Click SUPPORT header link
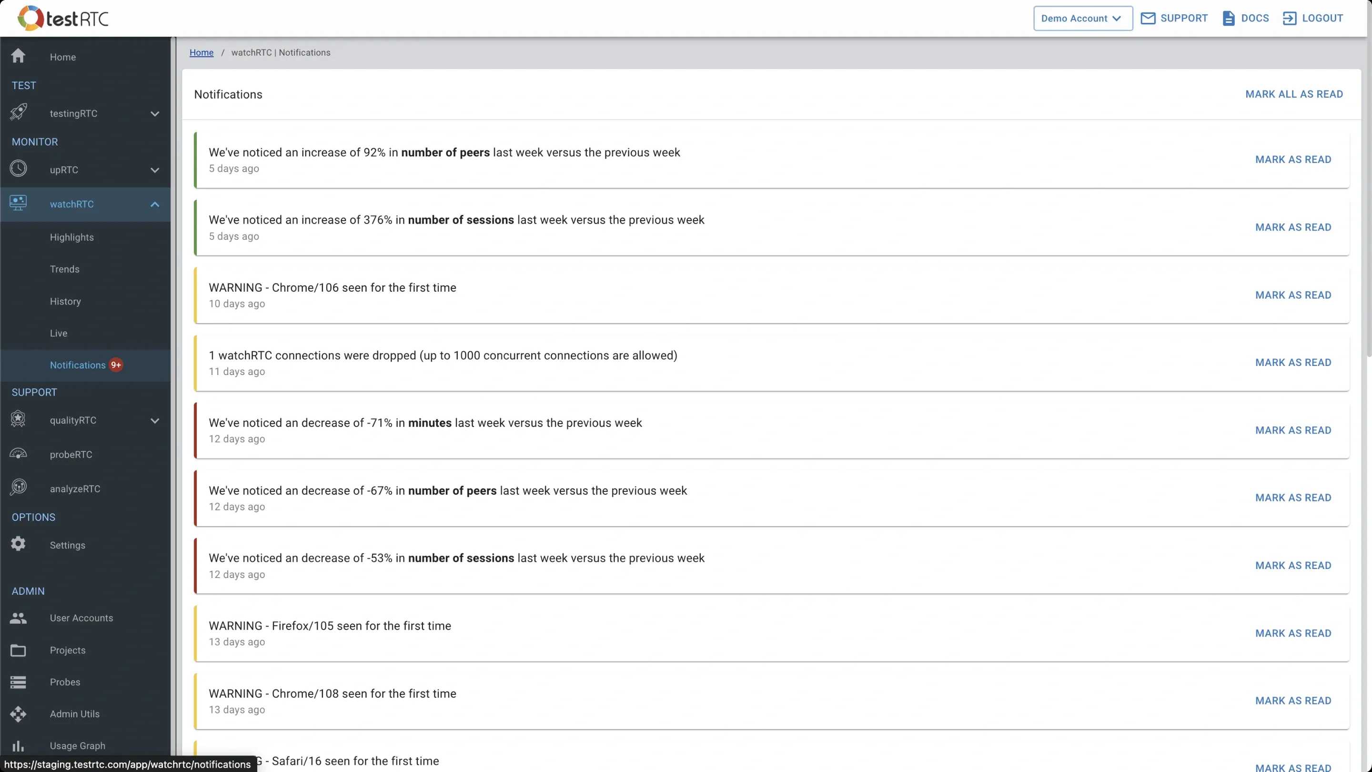The image size is (1372, 772). tap(1175, 18)
